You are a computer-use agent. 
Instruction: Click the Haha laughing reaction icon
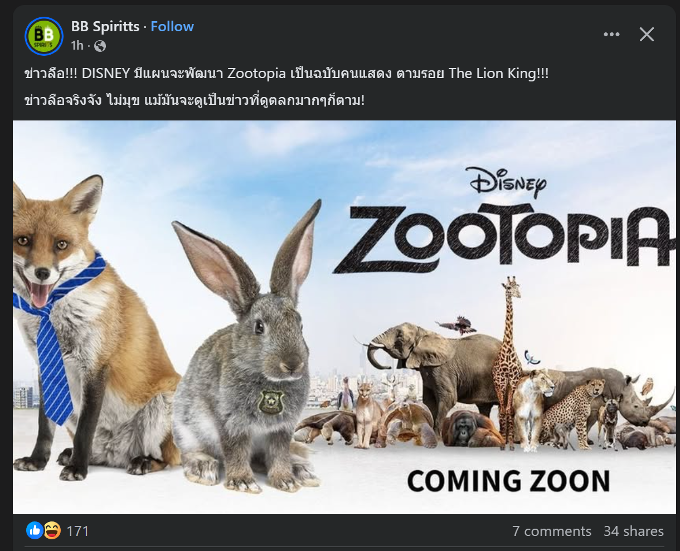click(51, 530)
